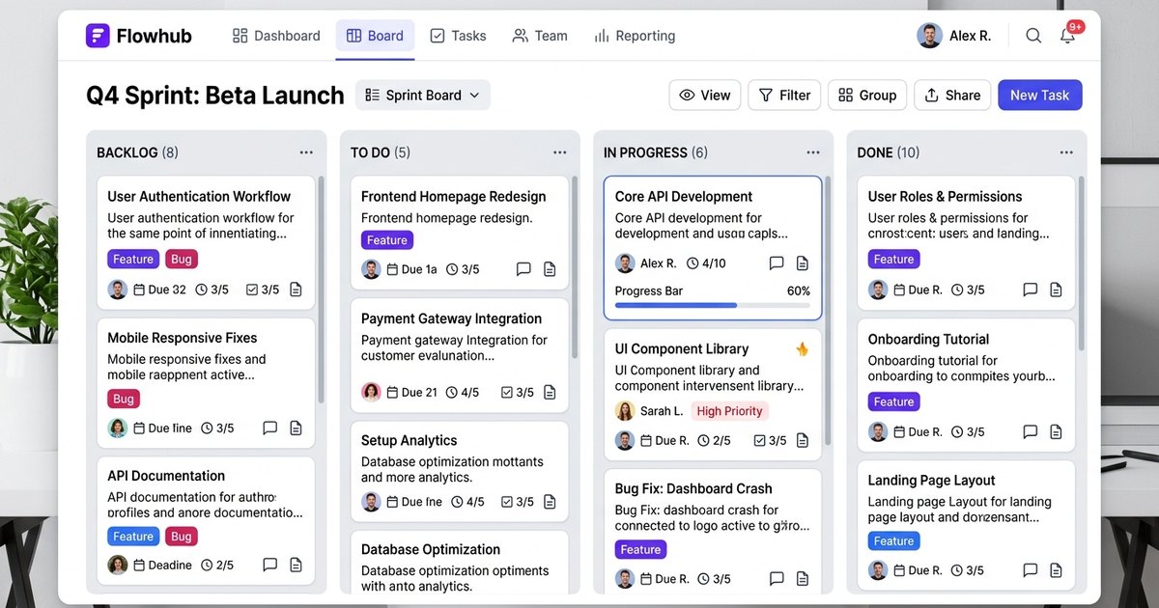This screenshot has width=1159, height=608.
Task: Open document icon on Setup Analytics card
Action: (x=550, y=502)
